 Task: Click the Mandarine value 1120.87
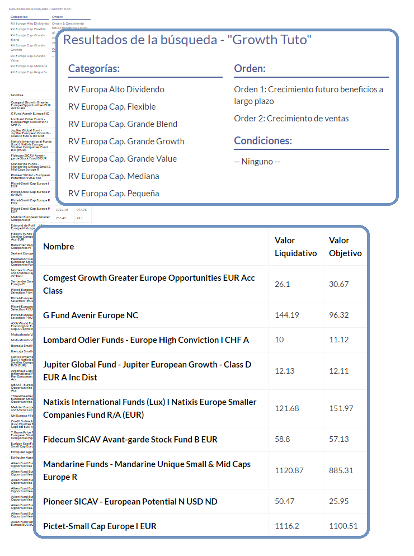pyautogui.click(x=289, y=470)
